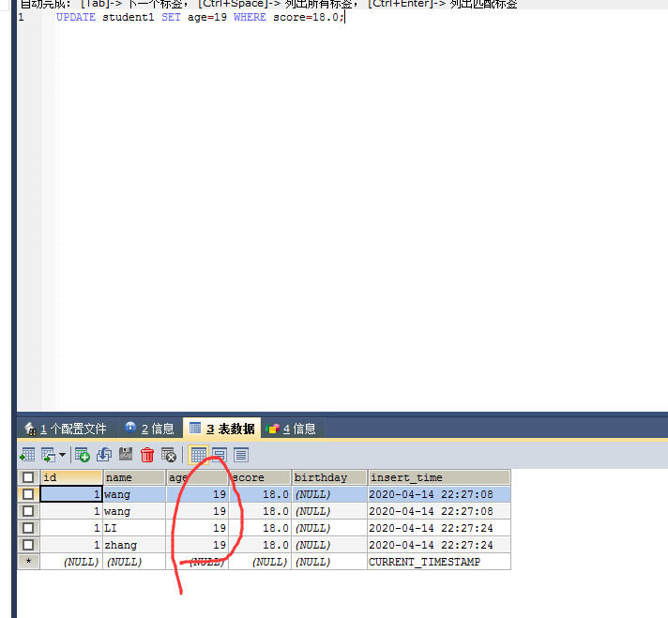Check the second wang row checkbox
This screenshot has height=618, width=668.
click(28, 511)
